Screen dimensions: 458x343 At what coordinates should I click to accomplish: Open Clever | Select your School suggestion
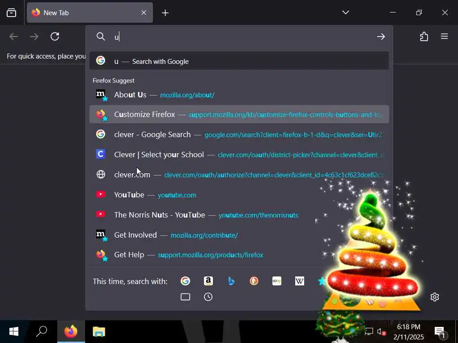(x=239, y=155)
